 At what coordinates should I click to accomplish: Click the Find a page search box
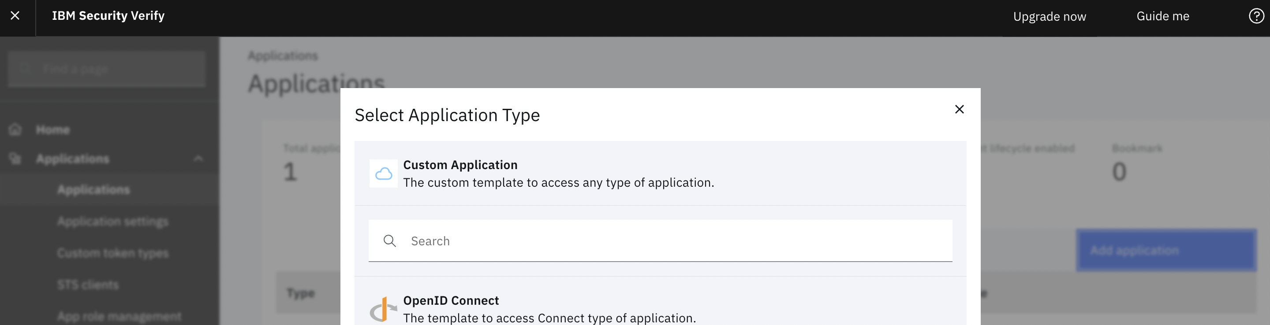[x=106, y=69]
